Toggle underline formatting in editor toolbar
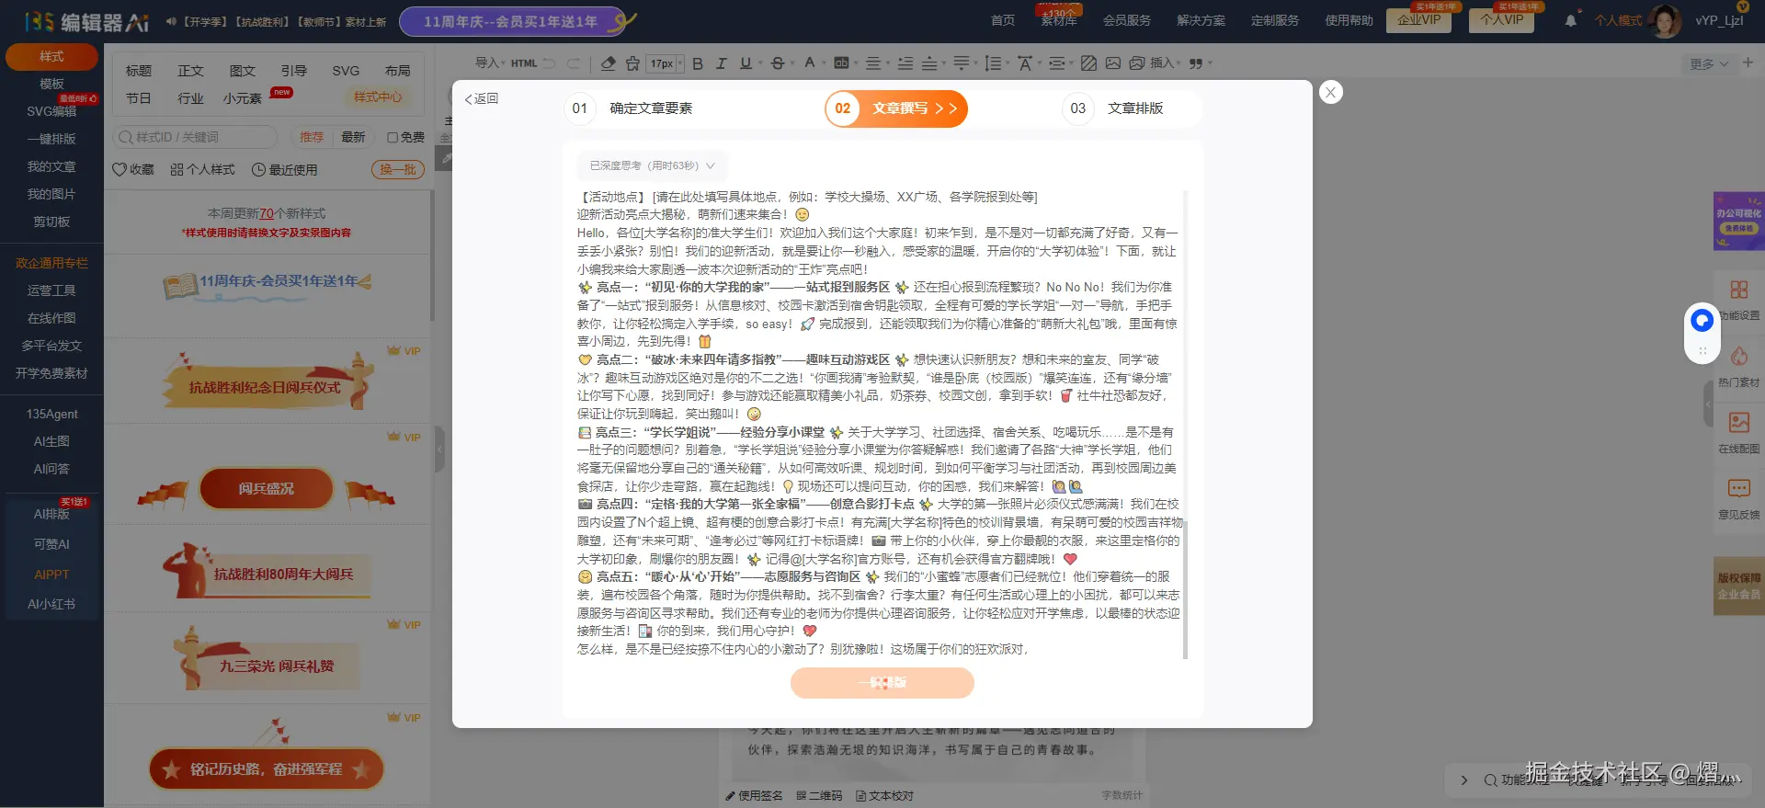1765x808 pixels. point(746,63)
